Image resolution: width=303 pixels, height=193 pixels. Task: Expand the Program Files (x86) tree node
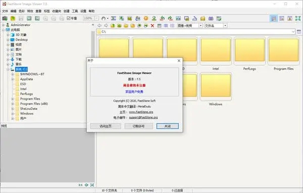(x=13, y=104)
